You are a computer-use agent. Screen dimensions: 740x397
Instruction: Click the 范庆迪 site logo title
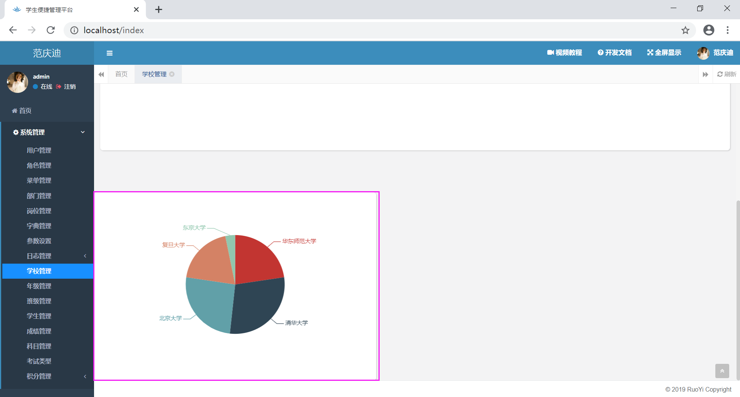tap(47, 53)
